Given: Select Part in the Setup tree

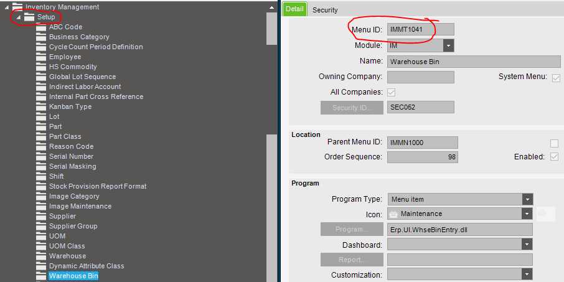Looking at the screenshot, I should 55,126.
